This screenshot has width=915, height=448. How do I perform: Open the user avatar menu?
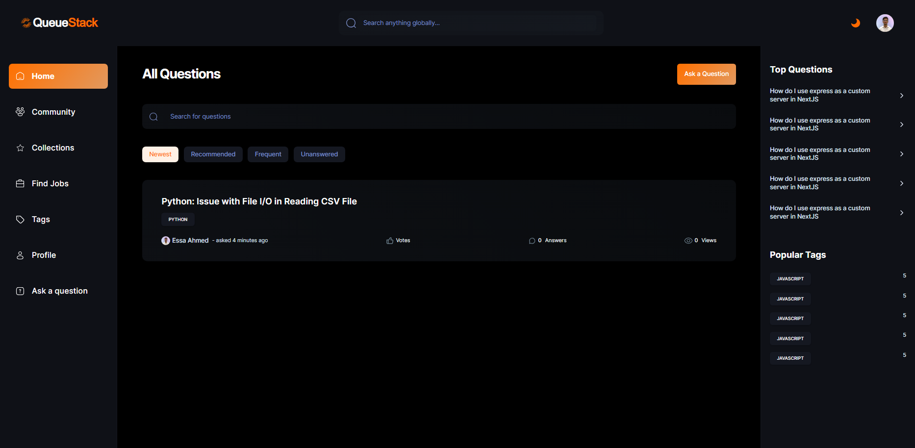(885, 23)
